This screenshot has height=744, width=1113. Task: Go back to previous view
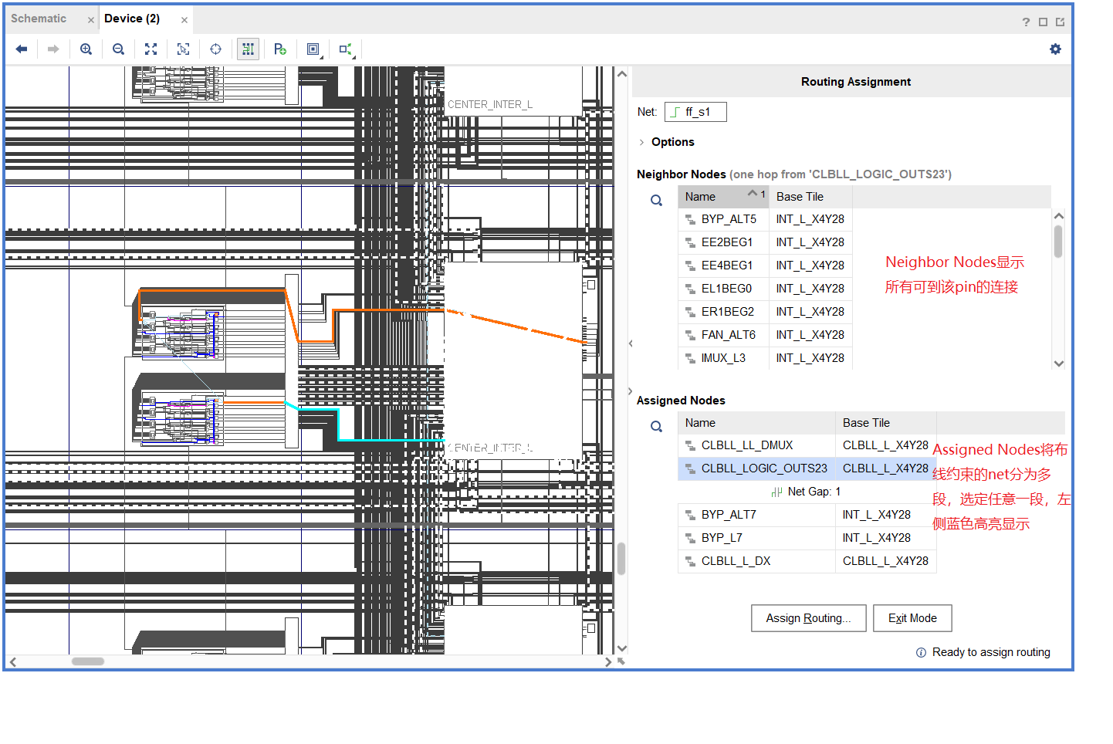click(22, 49)
